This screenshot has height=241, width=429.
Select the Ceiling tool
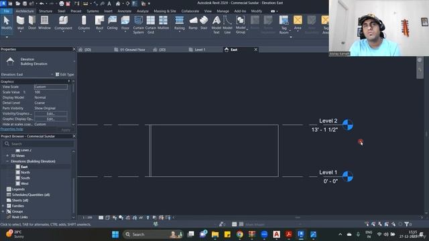[x=112, y=22]
